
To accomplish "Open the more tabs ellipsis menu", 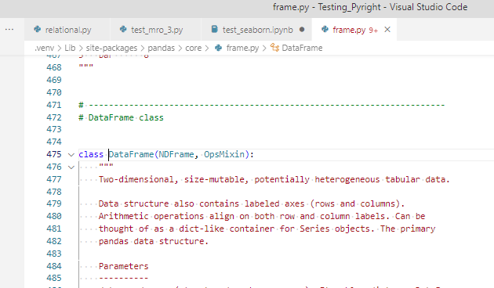I will coord(9,30).
